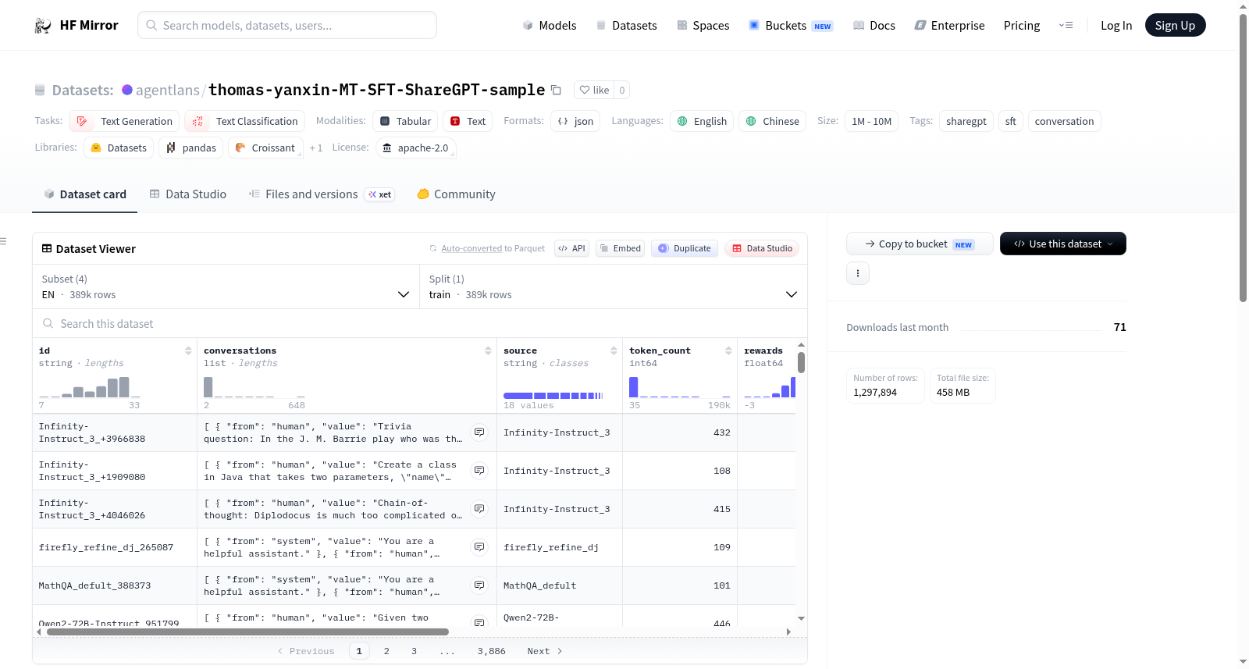Click the HF Mirror logo icon
1249x669 pixels.
pos(43,26)
